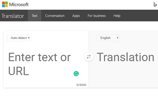Open the English target language selector
Viewport: 158px width, 110px height.
(108, 38)
